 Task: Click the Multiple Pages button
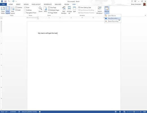54,10
